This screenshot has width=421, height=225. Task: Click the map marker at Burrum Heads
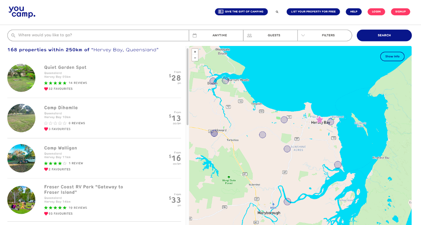pyautogui.click(x=225, y=80)
